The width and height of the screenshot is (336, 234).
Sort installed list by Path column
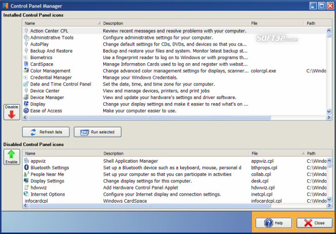click(x=318, y=23)
